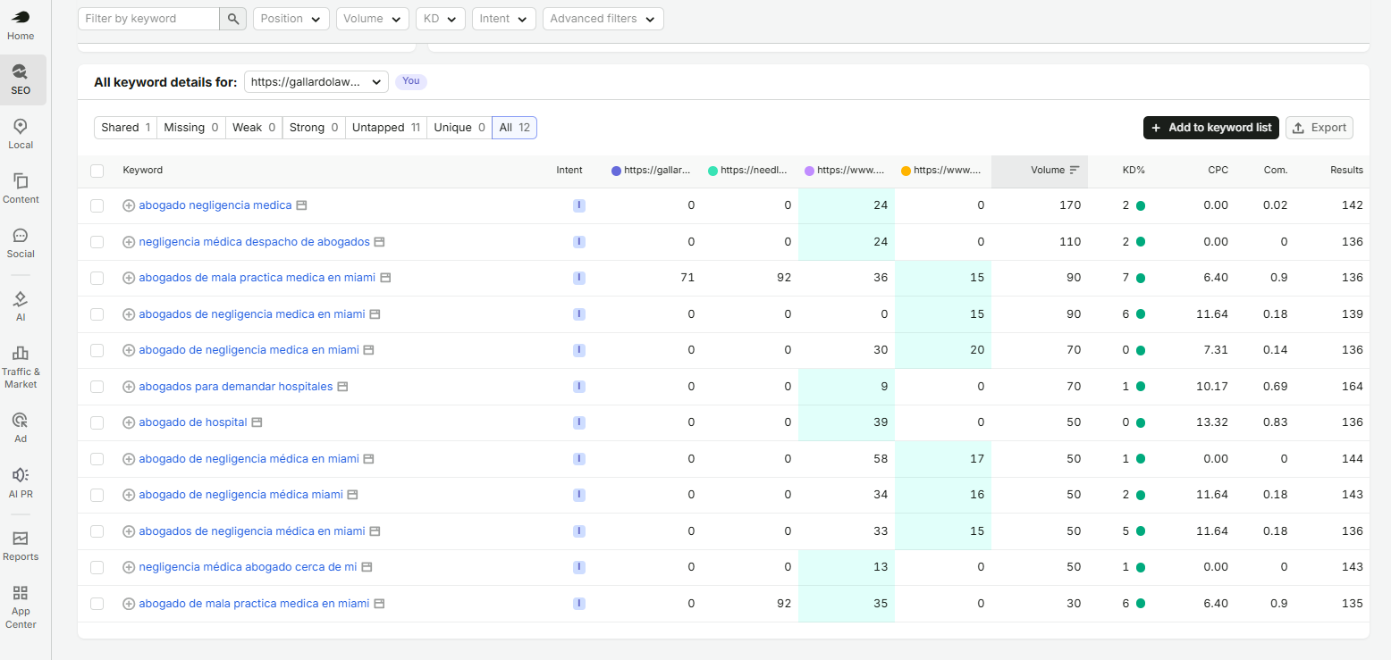Viewport: 1391px width, 660px height.
Task: Click plus icon beside abogados para demandar hospitales
Action: click(129, 387)
